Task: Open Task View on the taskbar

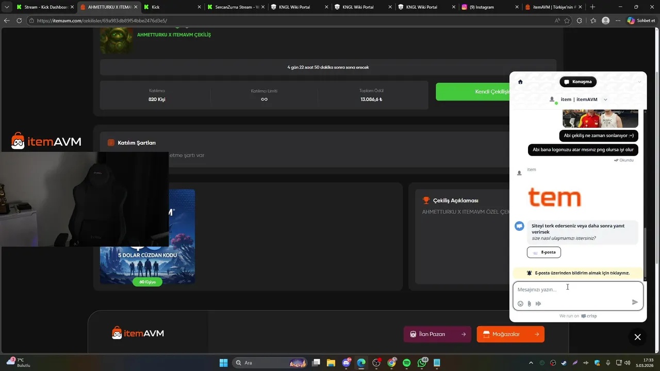Action: coord(316,363)
